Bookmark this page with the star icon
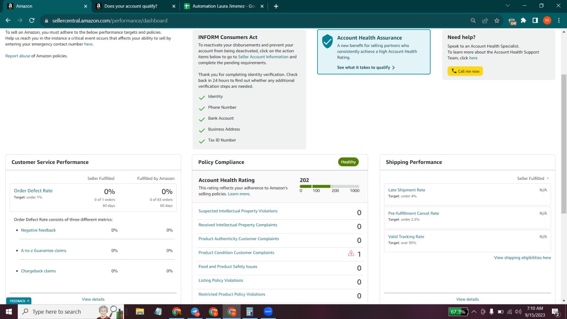Screen dimensions: 567x319 tap(497, 20)
